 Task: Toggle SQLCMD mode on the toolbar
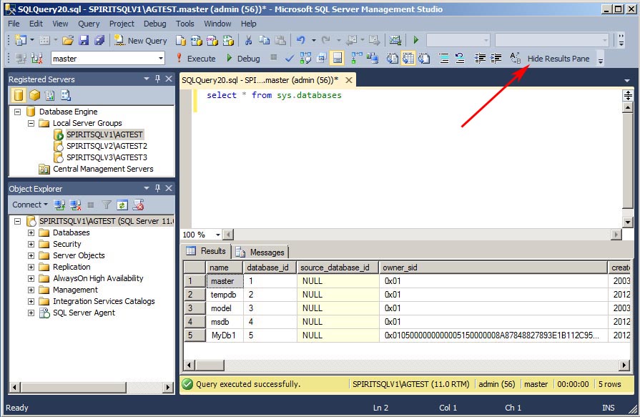[336, 57]
